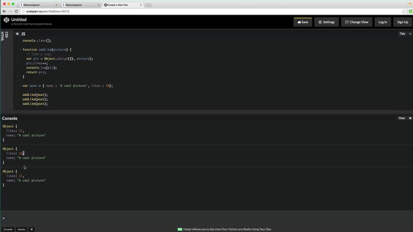Save the pen
Viewport: 413px width, 232px height.
click(303, 22)
